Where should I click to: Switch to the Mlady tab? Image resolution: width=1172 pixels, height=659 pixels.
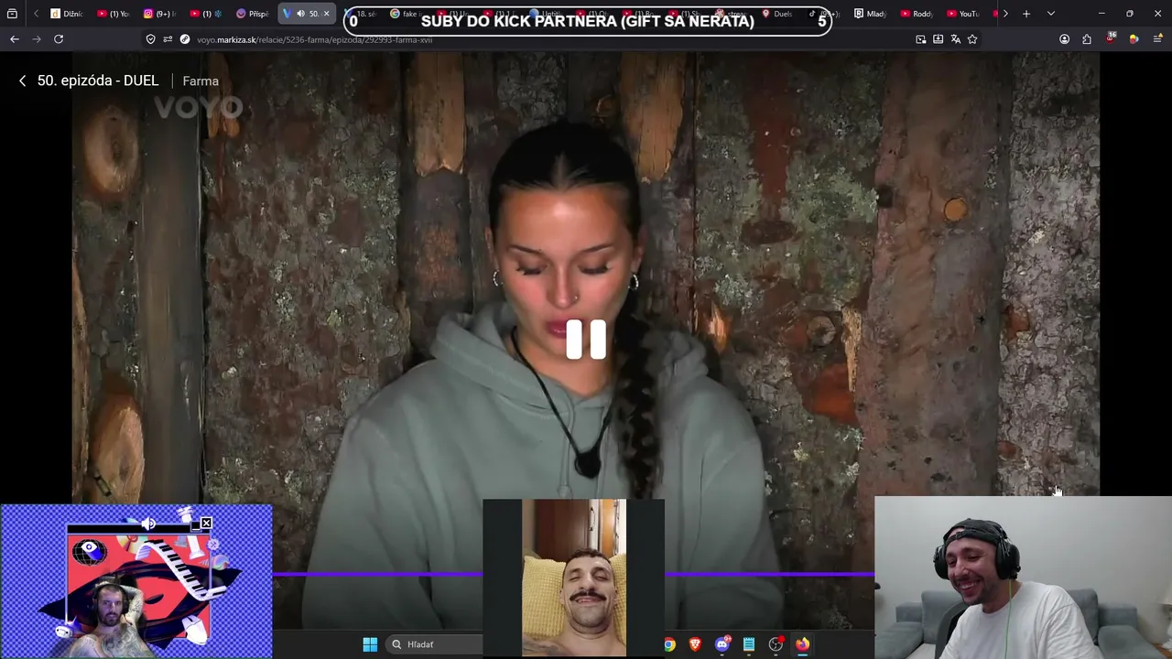click(871, 14)
